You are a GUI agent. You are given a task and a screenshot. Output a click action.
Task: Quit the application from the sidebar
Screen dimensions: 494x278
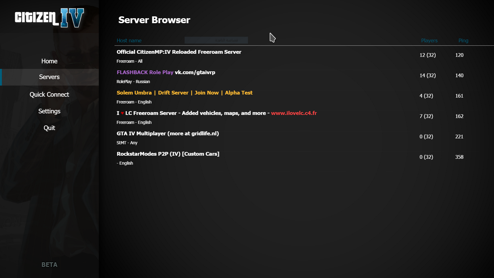[x=49, y=128]
